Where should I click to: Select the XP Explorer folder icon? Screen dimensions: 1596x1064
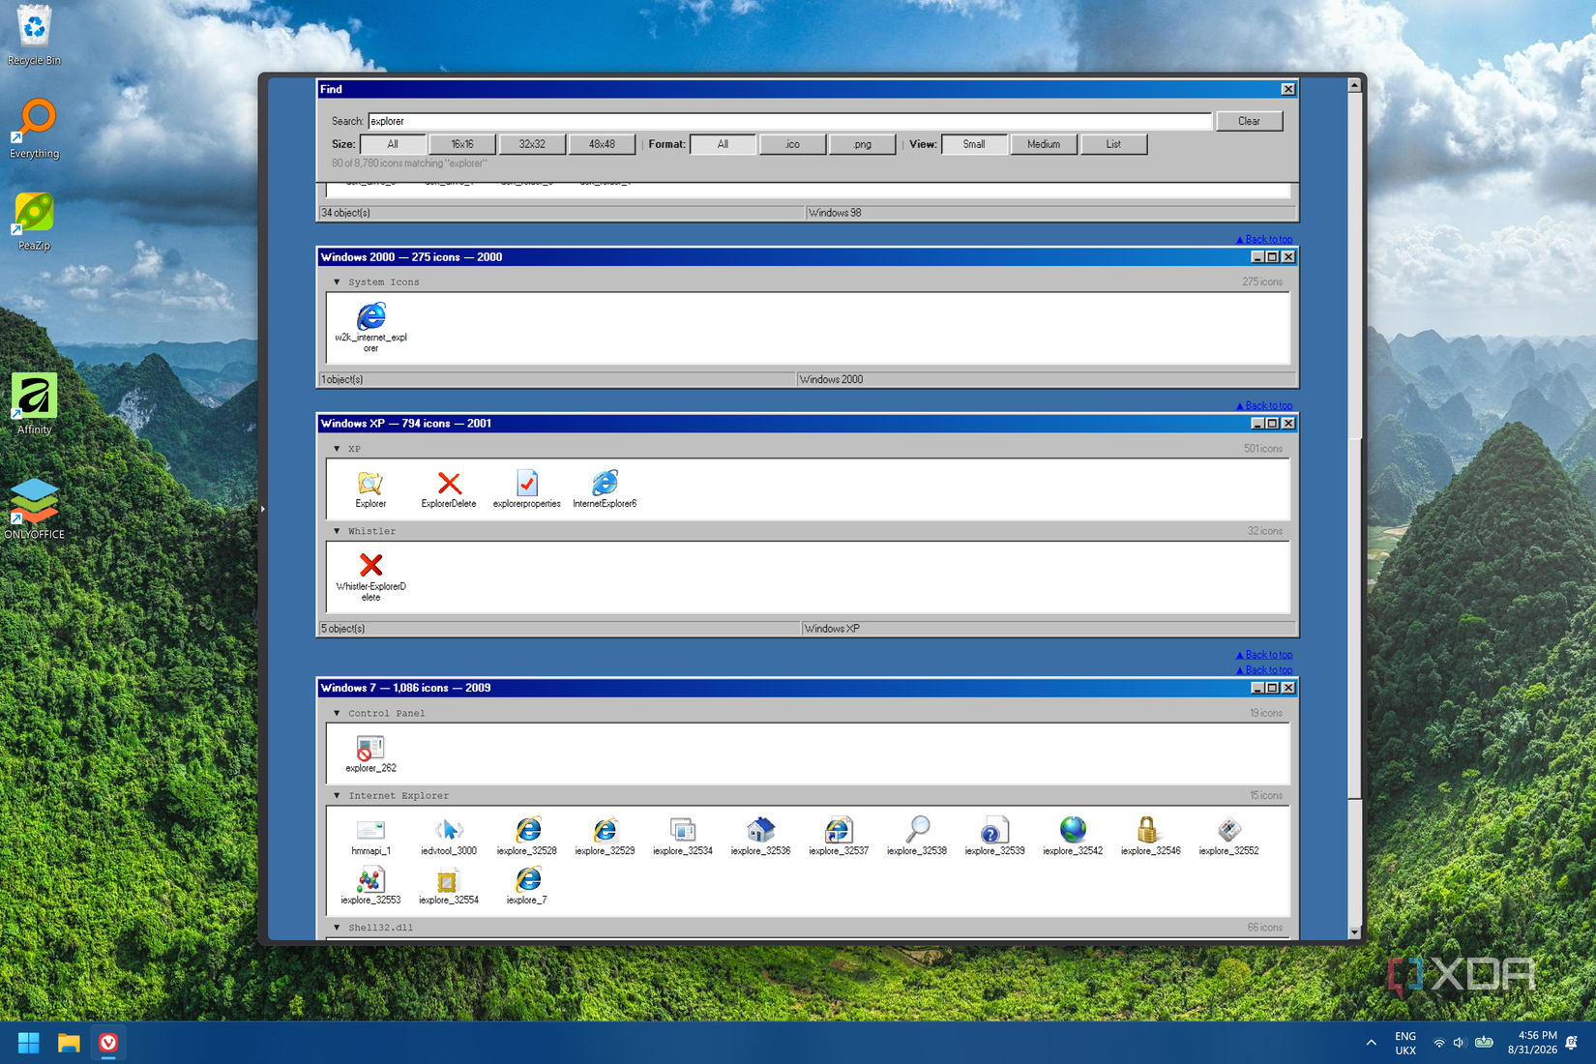pos(370,488)
